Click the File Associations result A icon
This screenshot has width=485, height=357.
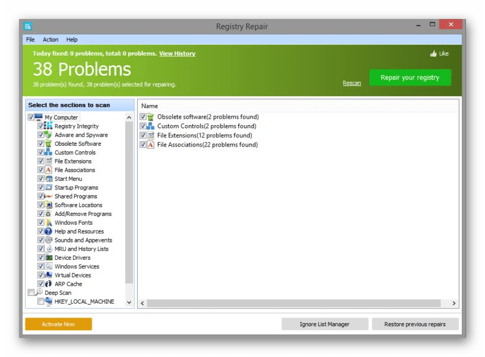coord(151,145)
